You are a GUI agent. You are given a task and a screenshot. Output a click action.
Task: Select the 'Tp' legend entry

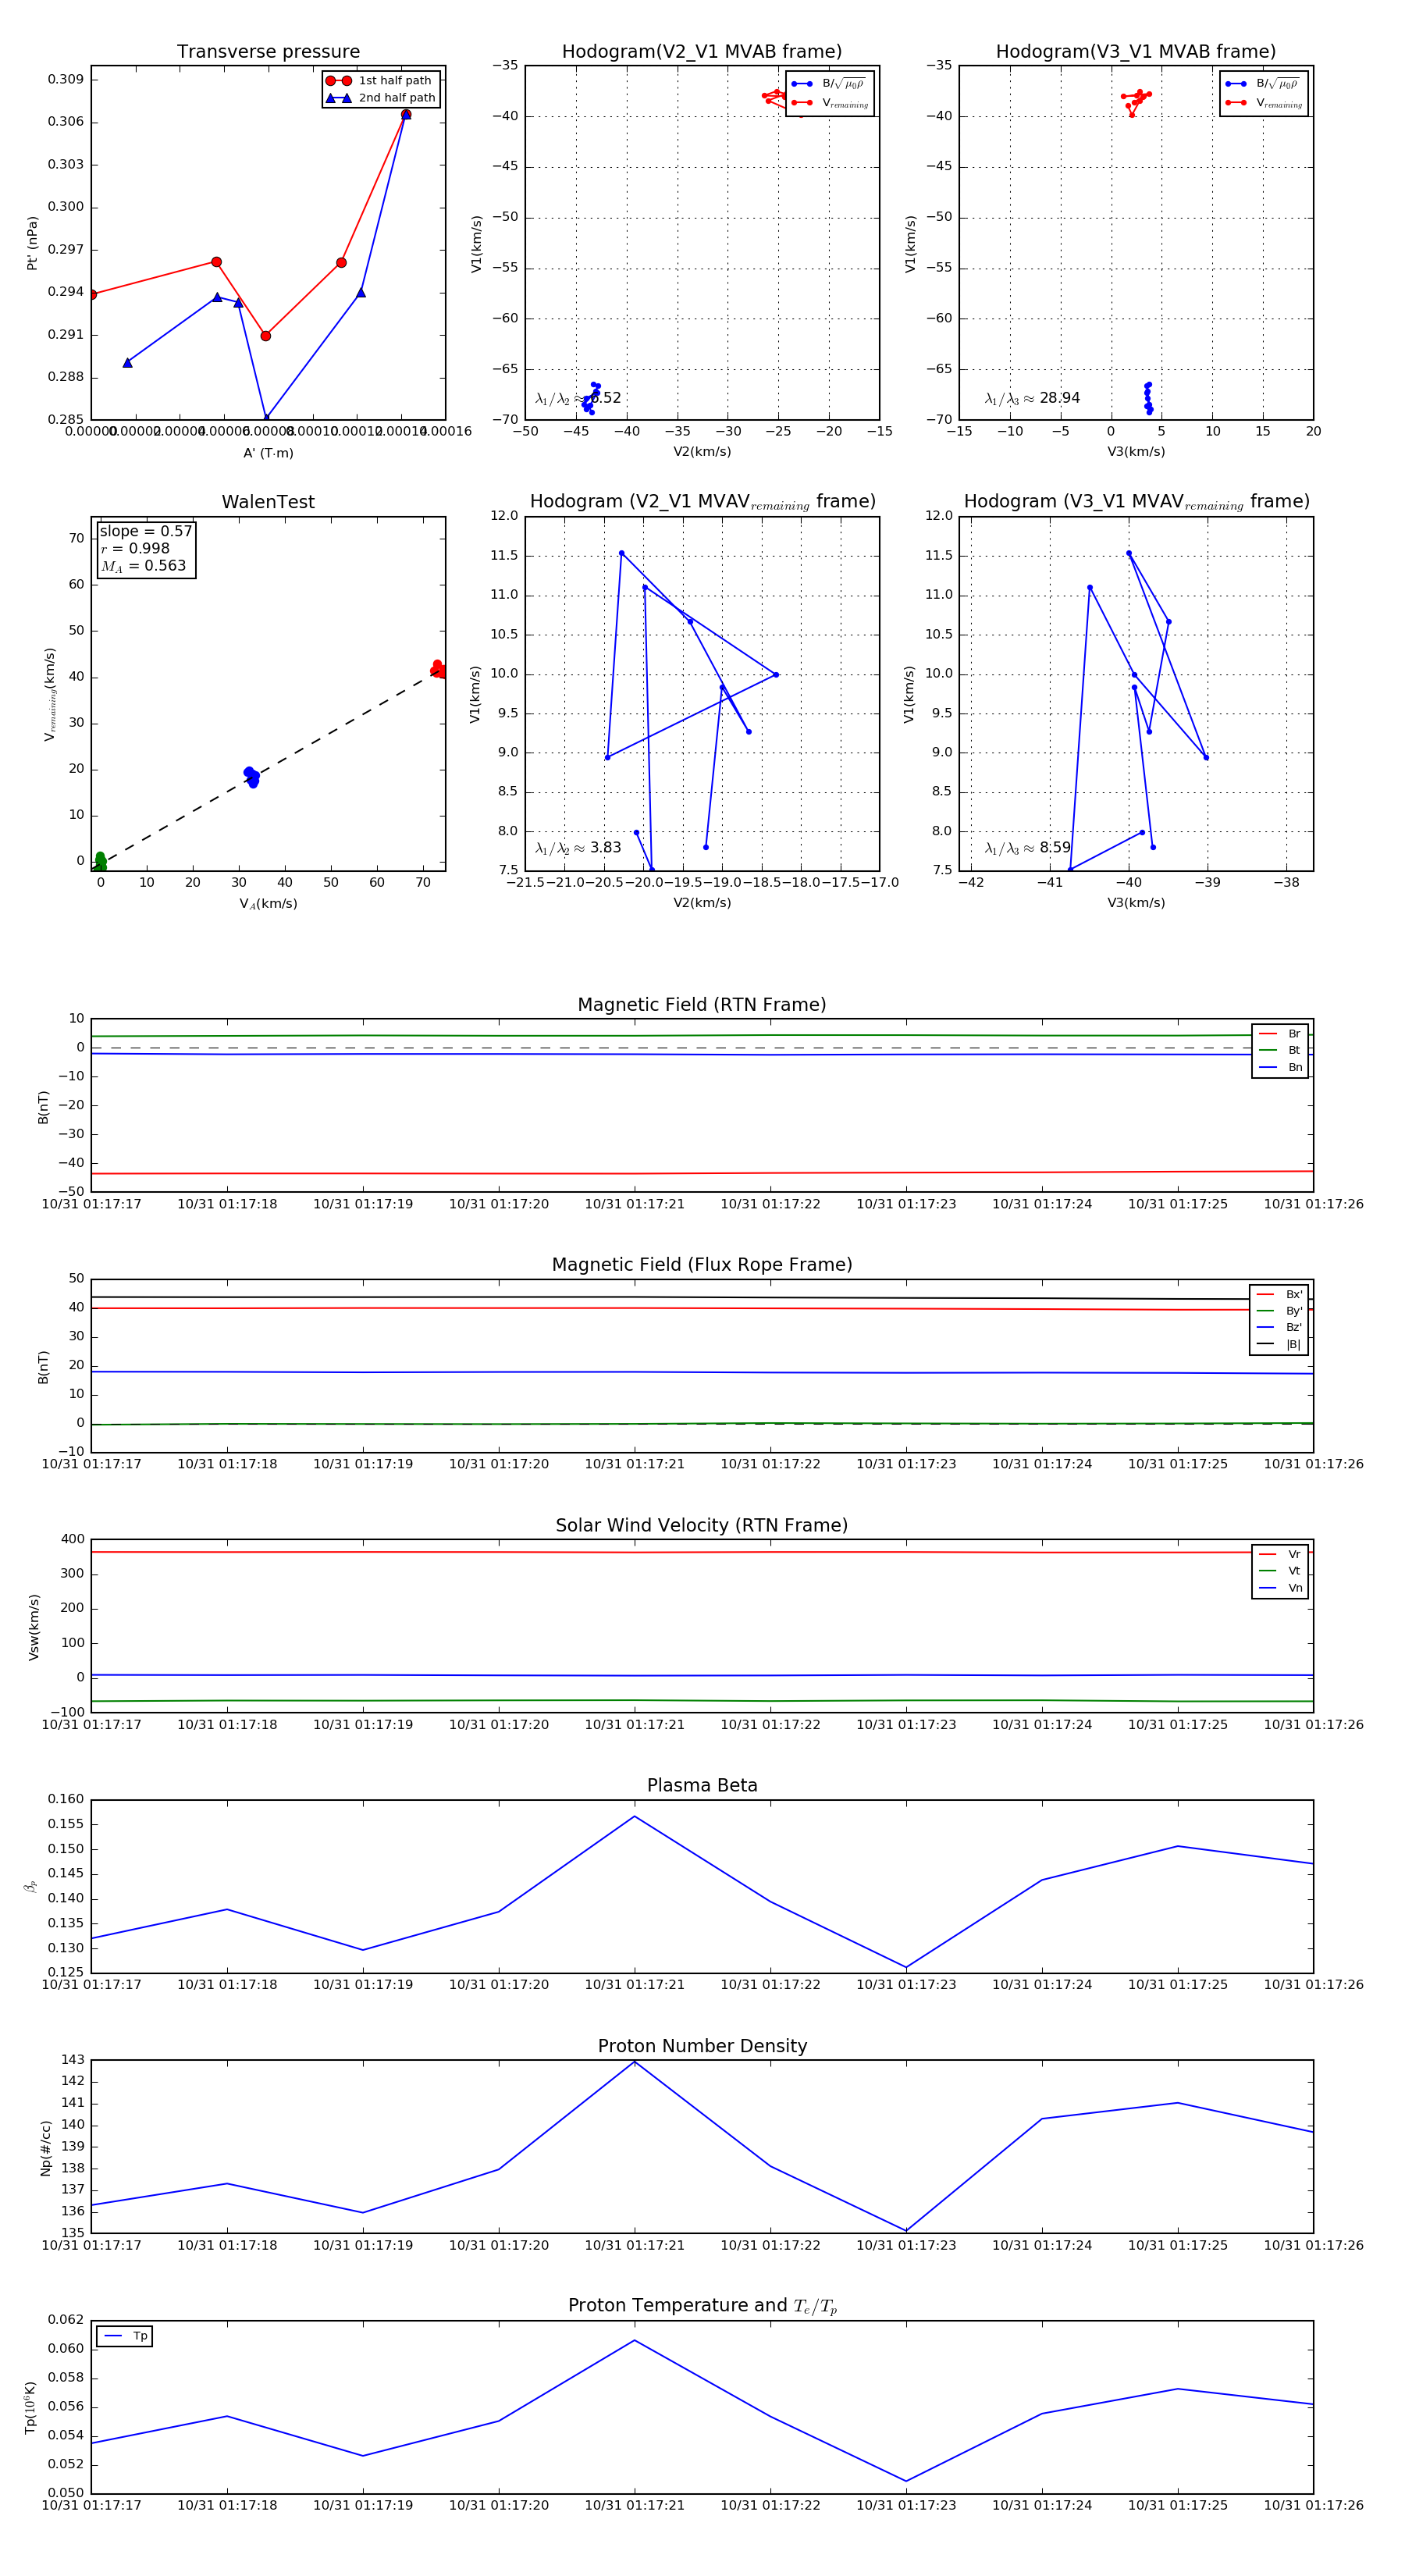(x=125, y=2336)
